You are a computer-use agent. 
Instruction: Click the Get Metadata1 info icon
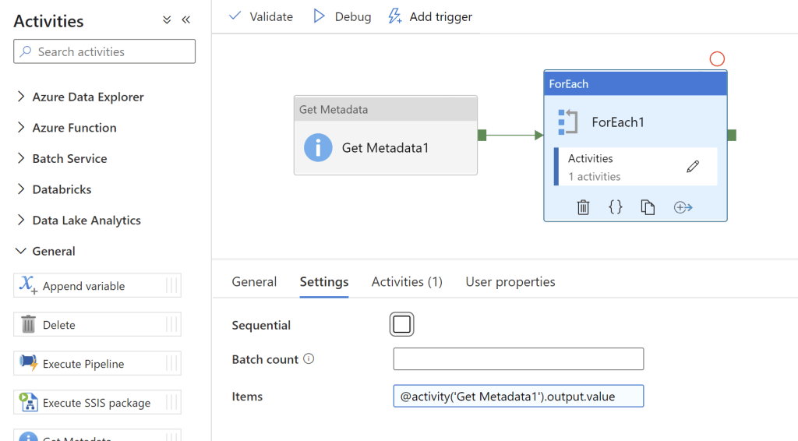point(318,147)
